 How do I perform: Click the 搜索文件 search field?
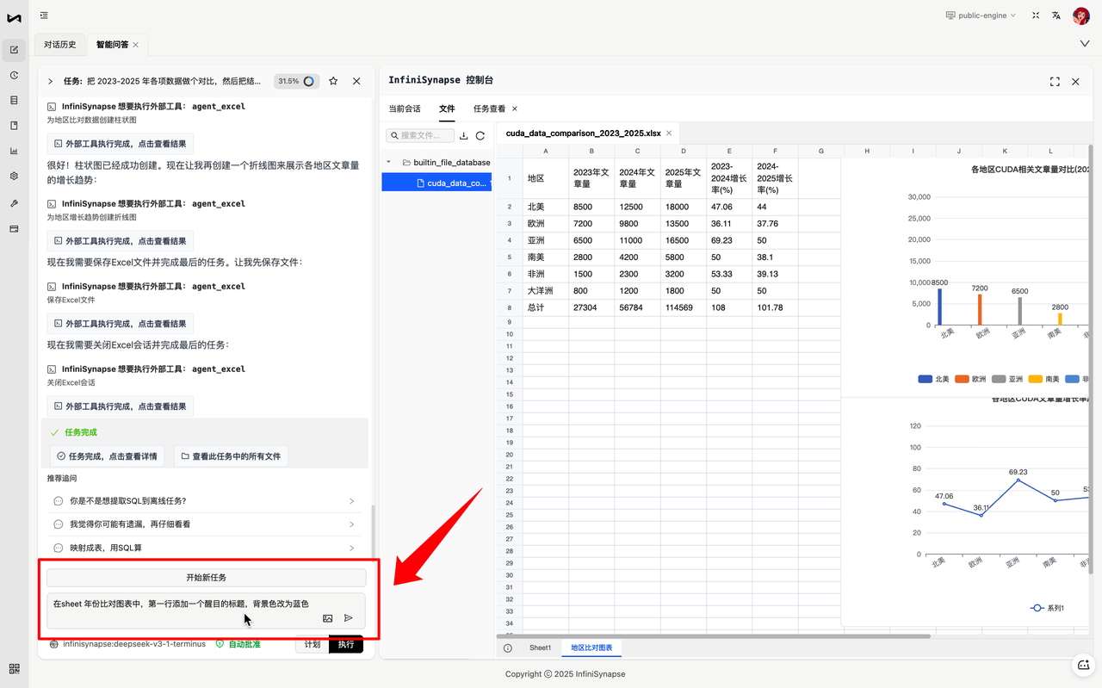[420, 135]
